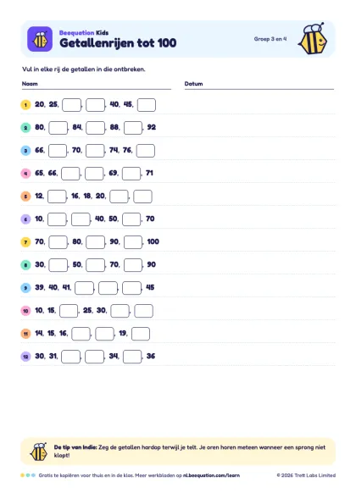Image resolution: width=356 pixels, height=504 pixels.
Task: Click the nl.beequation.com/learn link in the footer
Action: point(211,475)
